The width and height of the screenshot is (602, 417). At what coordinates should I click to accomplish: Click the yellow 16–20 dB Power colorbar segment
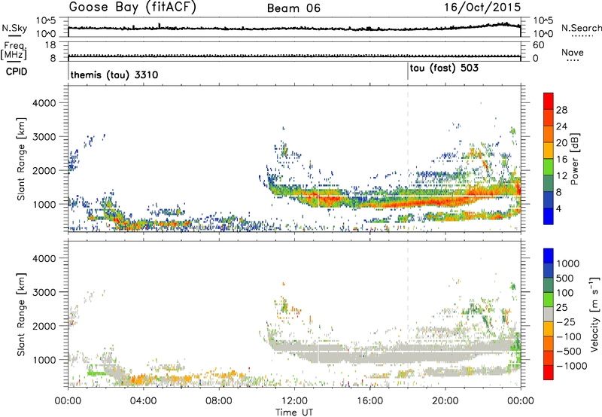pos(549,151)
